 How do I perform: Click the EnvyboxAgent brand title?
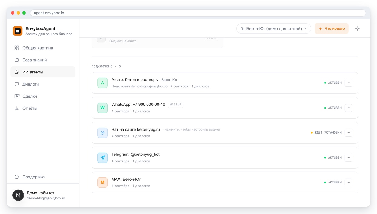(40, 28)
